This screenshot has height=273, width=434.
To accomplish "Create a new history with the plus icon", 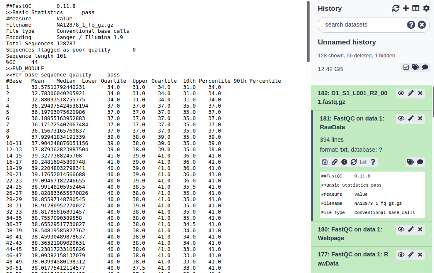I will pyautogui.click(x=406, y=8).
